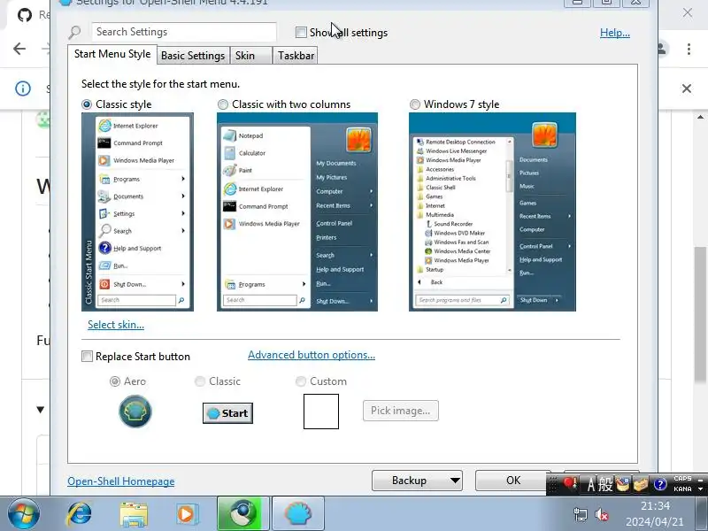Screen dimensions: 708x531
Task: Choose the Aero button radio option
Action: click(x=115, y=381)
